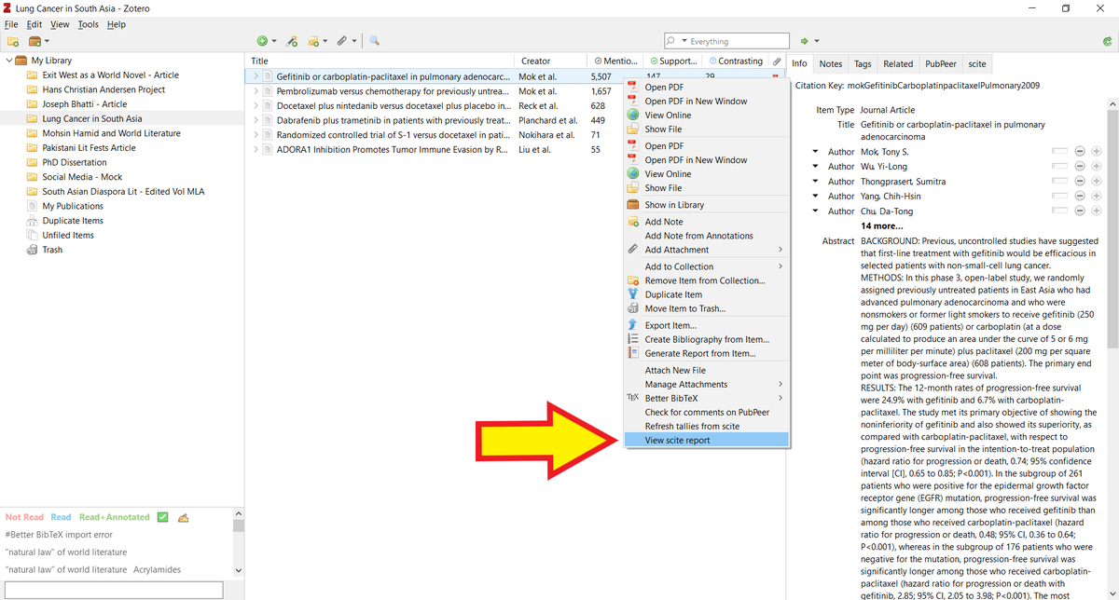
Task: Expand the ADORA1 Inhibition item row
Action: (255, 149)
